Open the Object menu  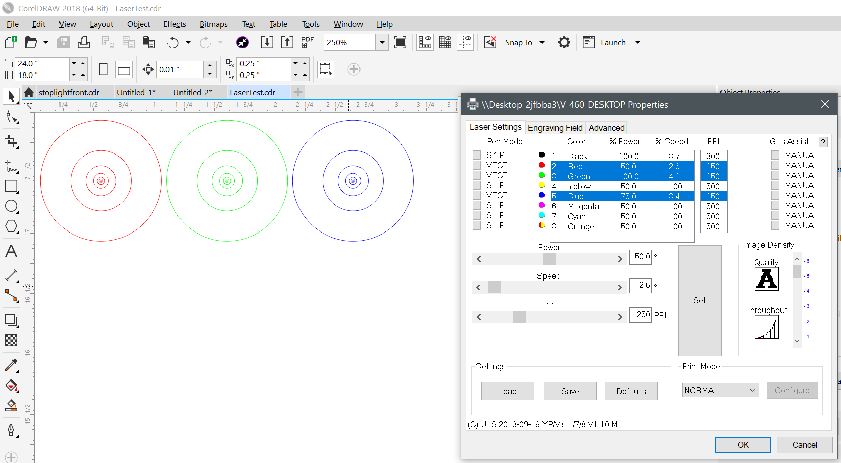[138, 24]
